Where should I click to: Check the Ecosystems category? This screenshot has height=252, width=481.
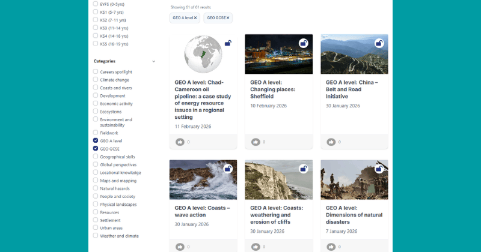tap(96, 111)
